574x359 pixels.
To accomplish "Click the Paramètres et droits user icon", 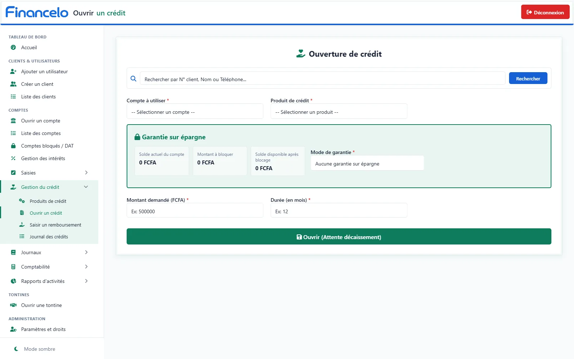I will point(13,329).
